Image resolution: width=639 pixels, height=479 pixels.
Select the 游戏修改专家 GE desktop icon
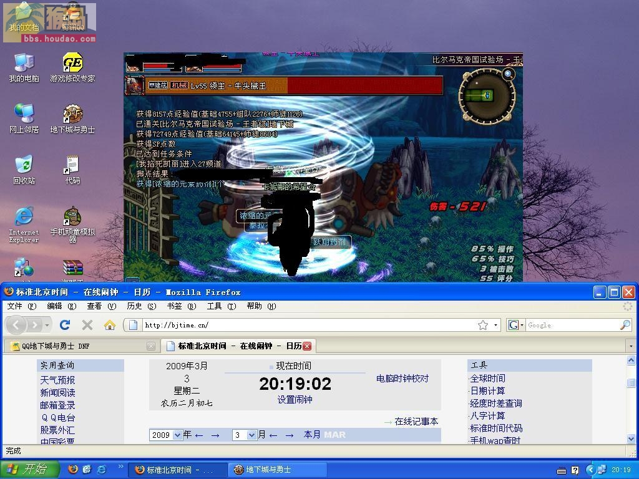click(72, 67)
